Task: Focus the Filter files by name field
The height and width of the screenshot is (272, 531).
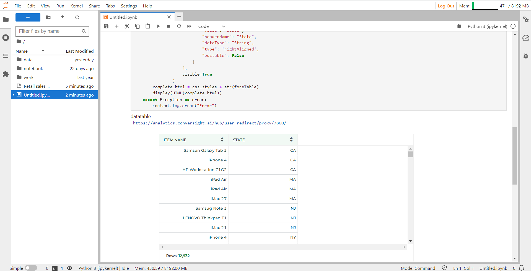Action: click(x=52, y=31)
